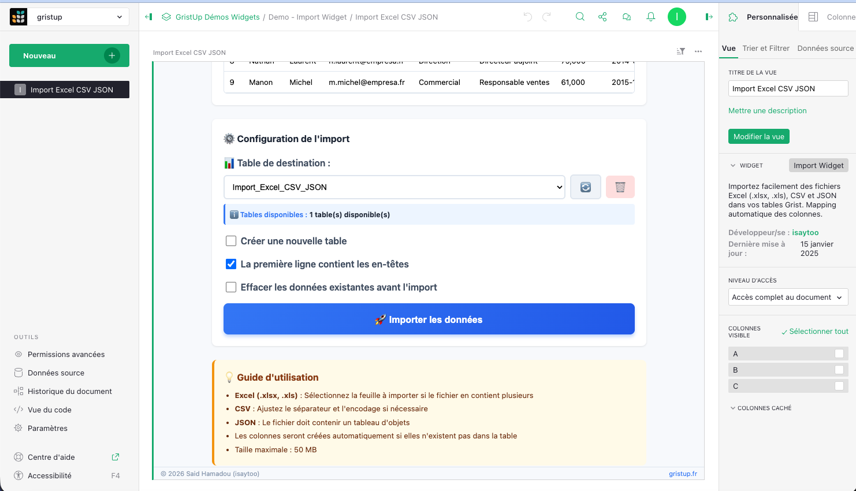Viewport: 856px width, 491px height.
Task: Switch to the Données source tab
Action: click(825, 49)
